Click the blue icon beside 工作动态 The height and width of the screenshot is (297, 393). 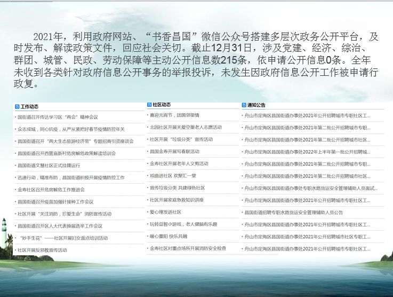click(17, 107)
